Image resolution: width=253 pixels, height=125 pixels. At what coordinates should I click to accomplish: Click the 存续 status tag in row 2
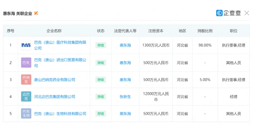(101, 63)
